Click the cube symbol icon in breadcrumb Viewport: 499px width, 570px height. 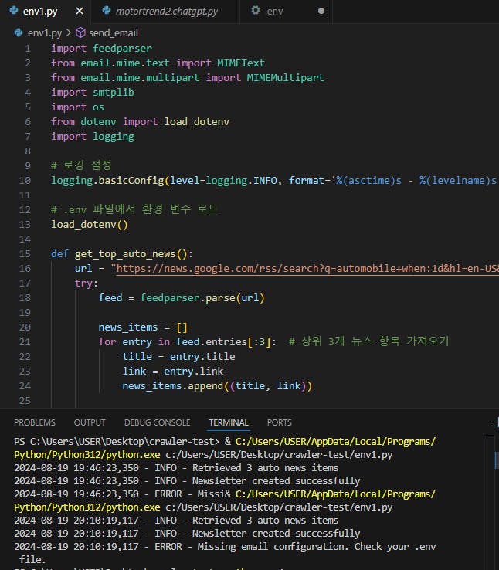coord(80,32)
